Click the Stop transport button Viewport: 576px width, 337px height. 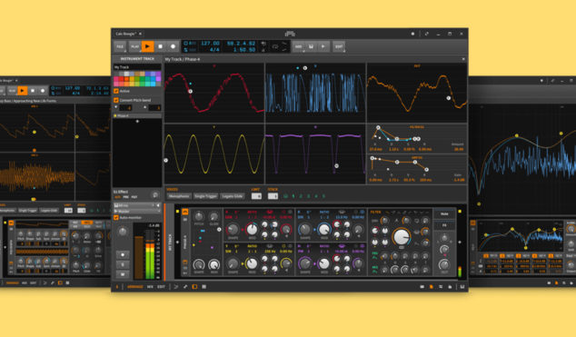(x=160, y=46)
